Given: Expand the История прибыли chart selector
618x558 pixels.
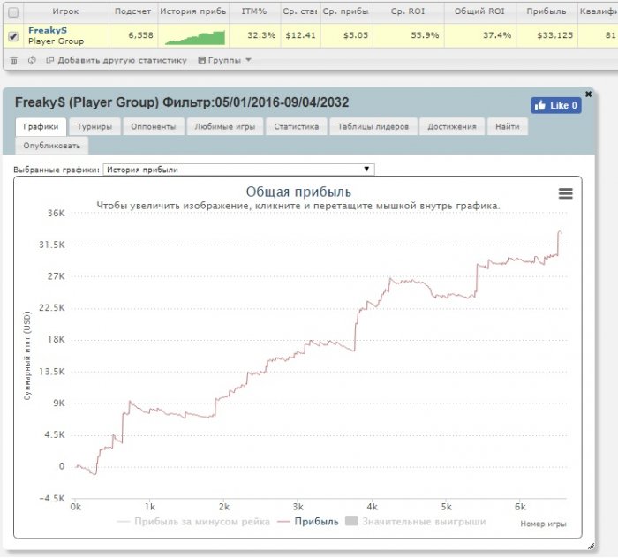Looking at the screenshot, I should click(238, 170).
